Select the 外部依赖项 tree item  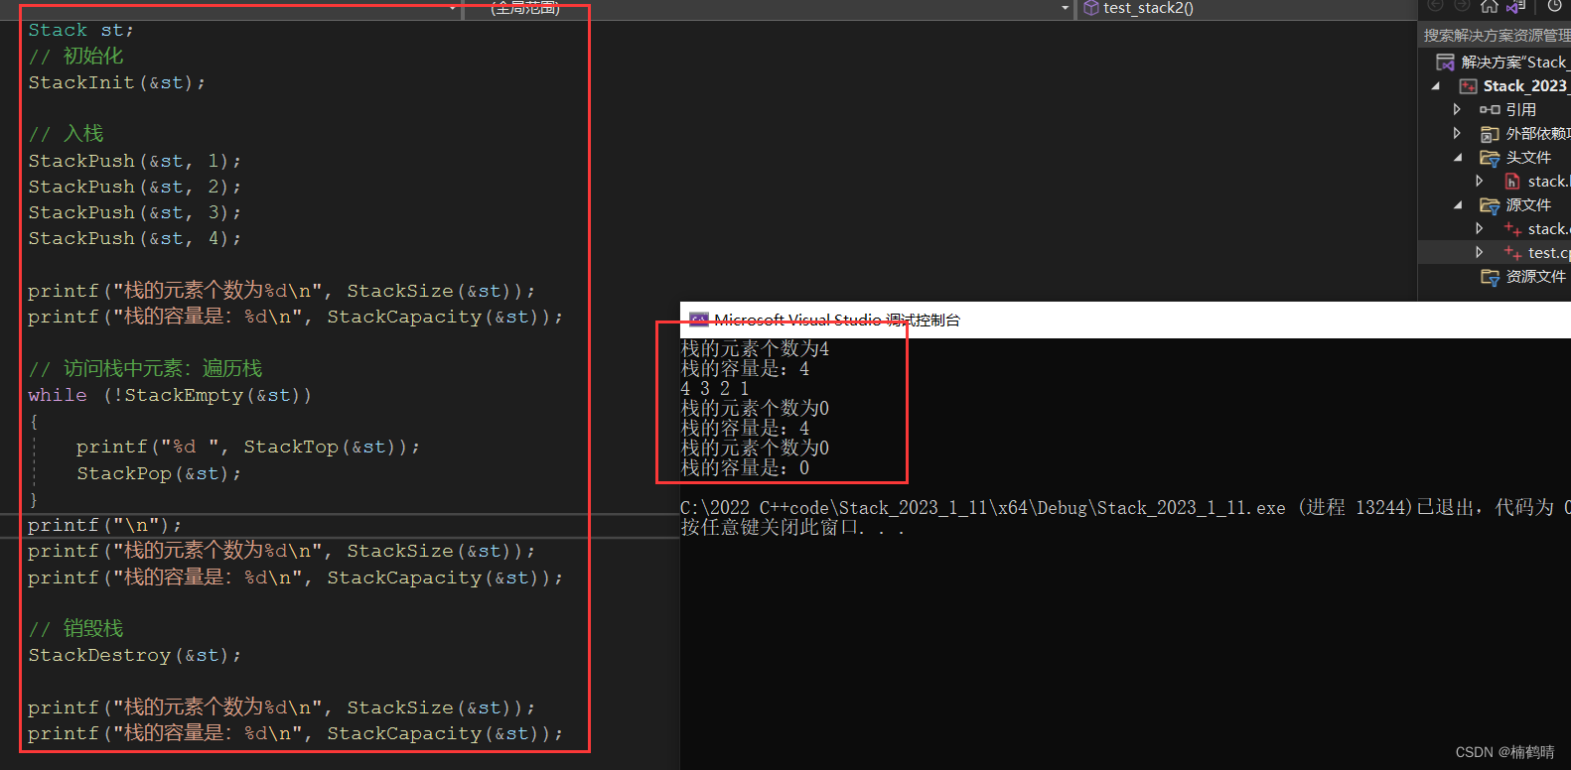(1538, 134)
